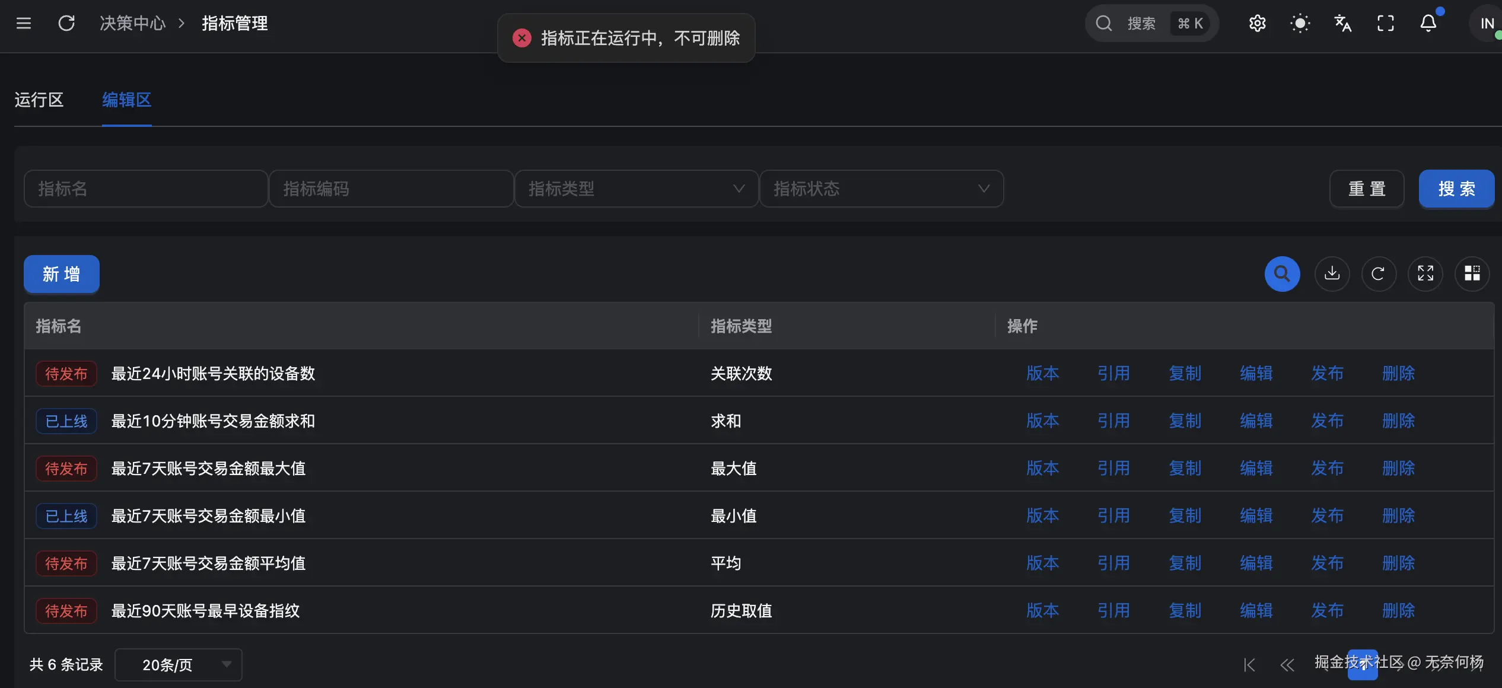The width and height of the screenshot is (1502, 688).
Task: Expand table to fullscreen icon
Action: 1425,273
